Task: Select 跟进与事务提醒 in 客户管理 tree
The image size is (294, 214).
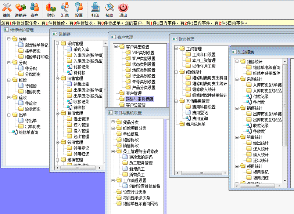Action: coord(140,99)
